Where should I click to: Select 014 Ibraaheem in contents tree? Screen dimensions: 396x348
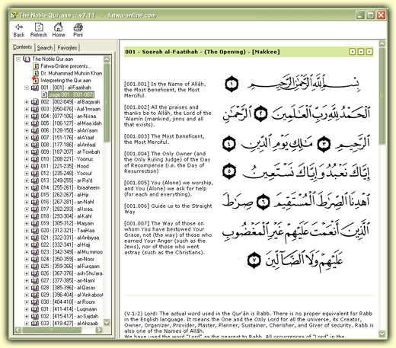pyautogui.click(x=70, y=187)
